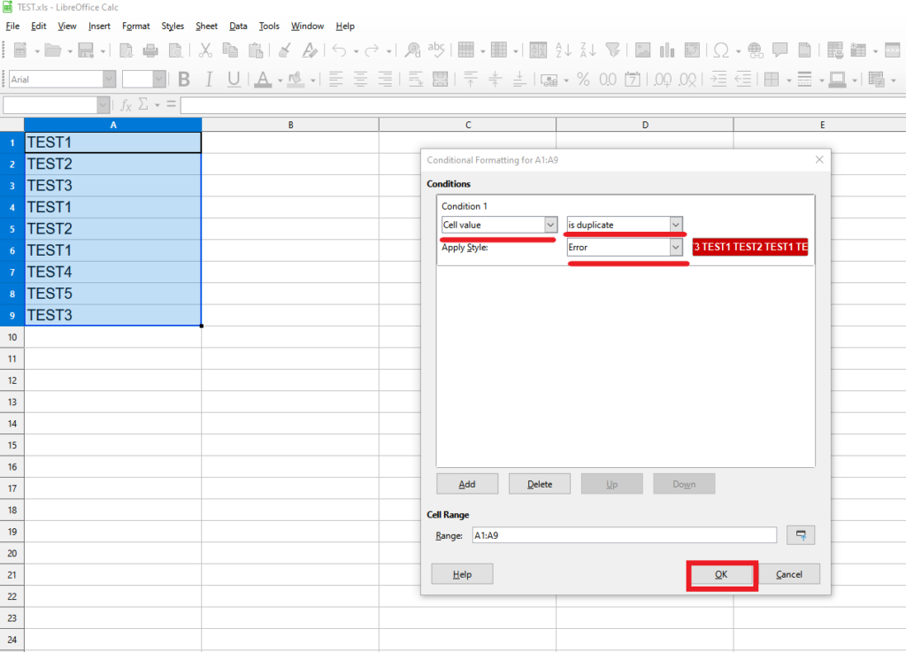Image resolution: width=906 pixels, height=652 pixels.
Task: Toggle underline formatting
Action: tap(233, 79)
